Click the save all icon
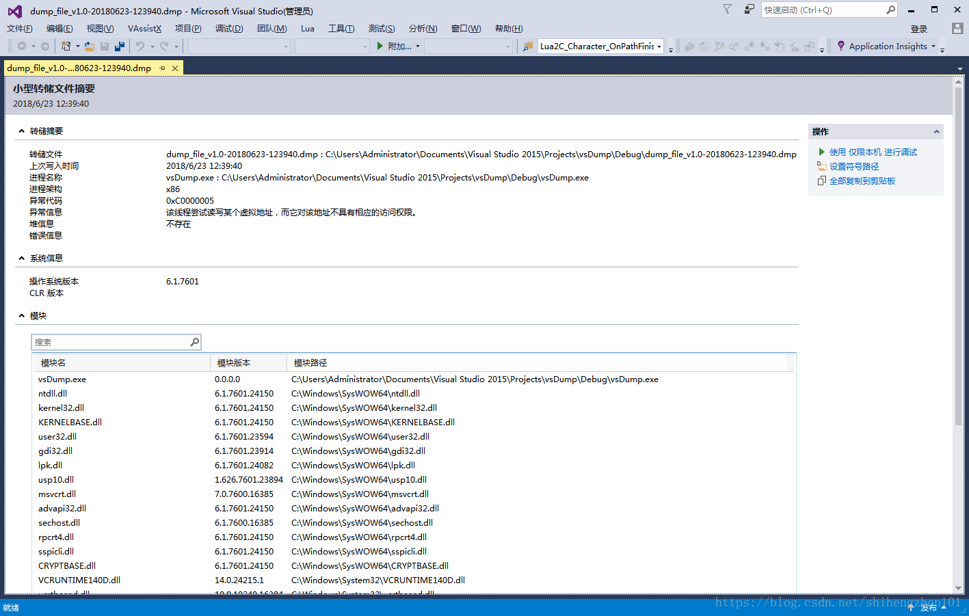 (x=120, y=46)
